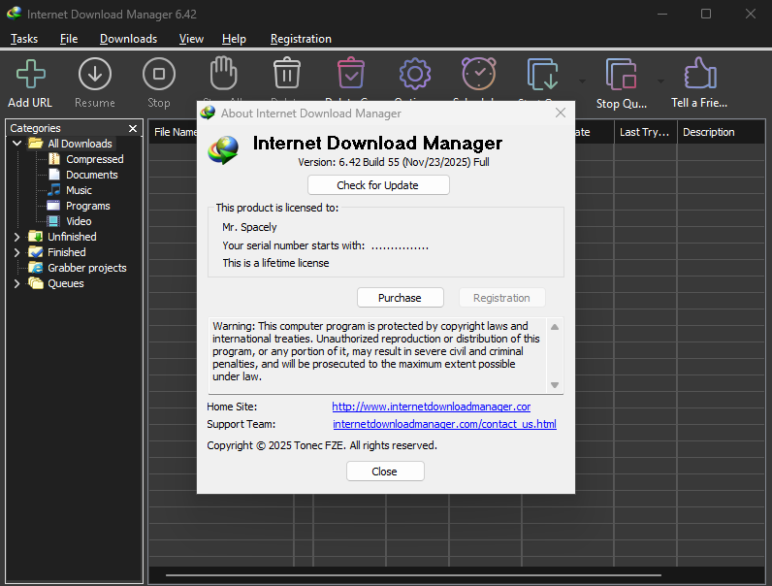This screenshot has width=772, height=586.
Task: Expand the Unfinished category tree node
Action: pyautogui.click(x=16, y=237)
